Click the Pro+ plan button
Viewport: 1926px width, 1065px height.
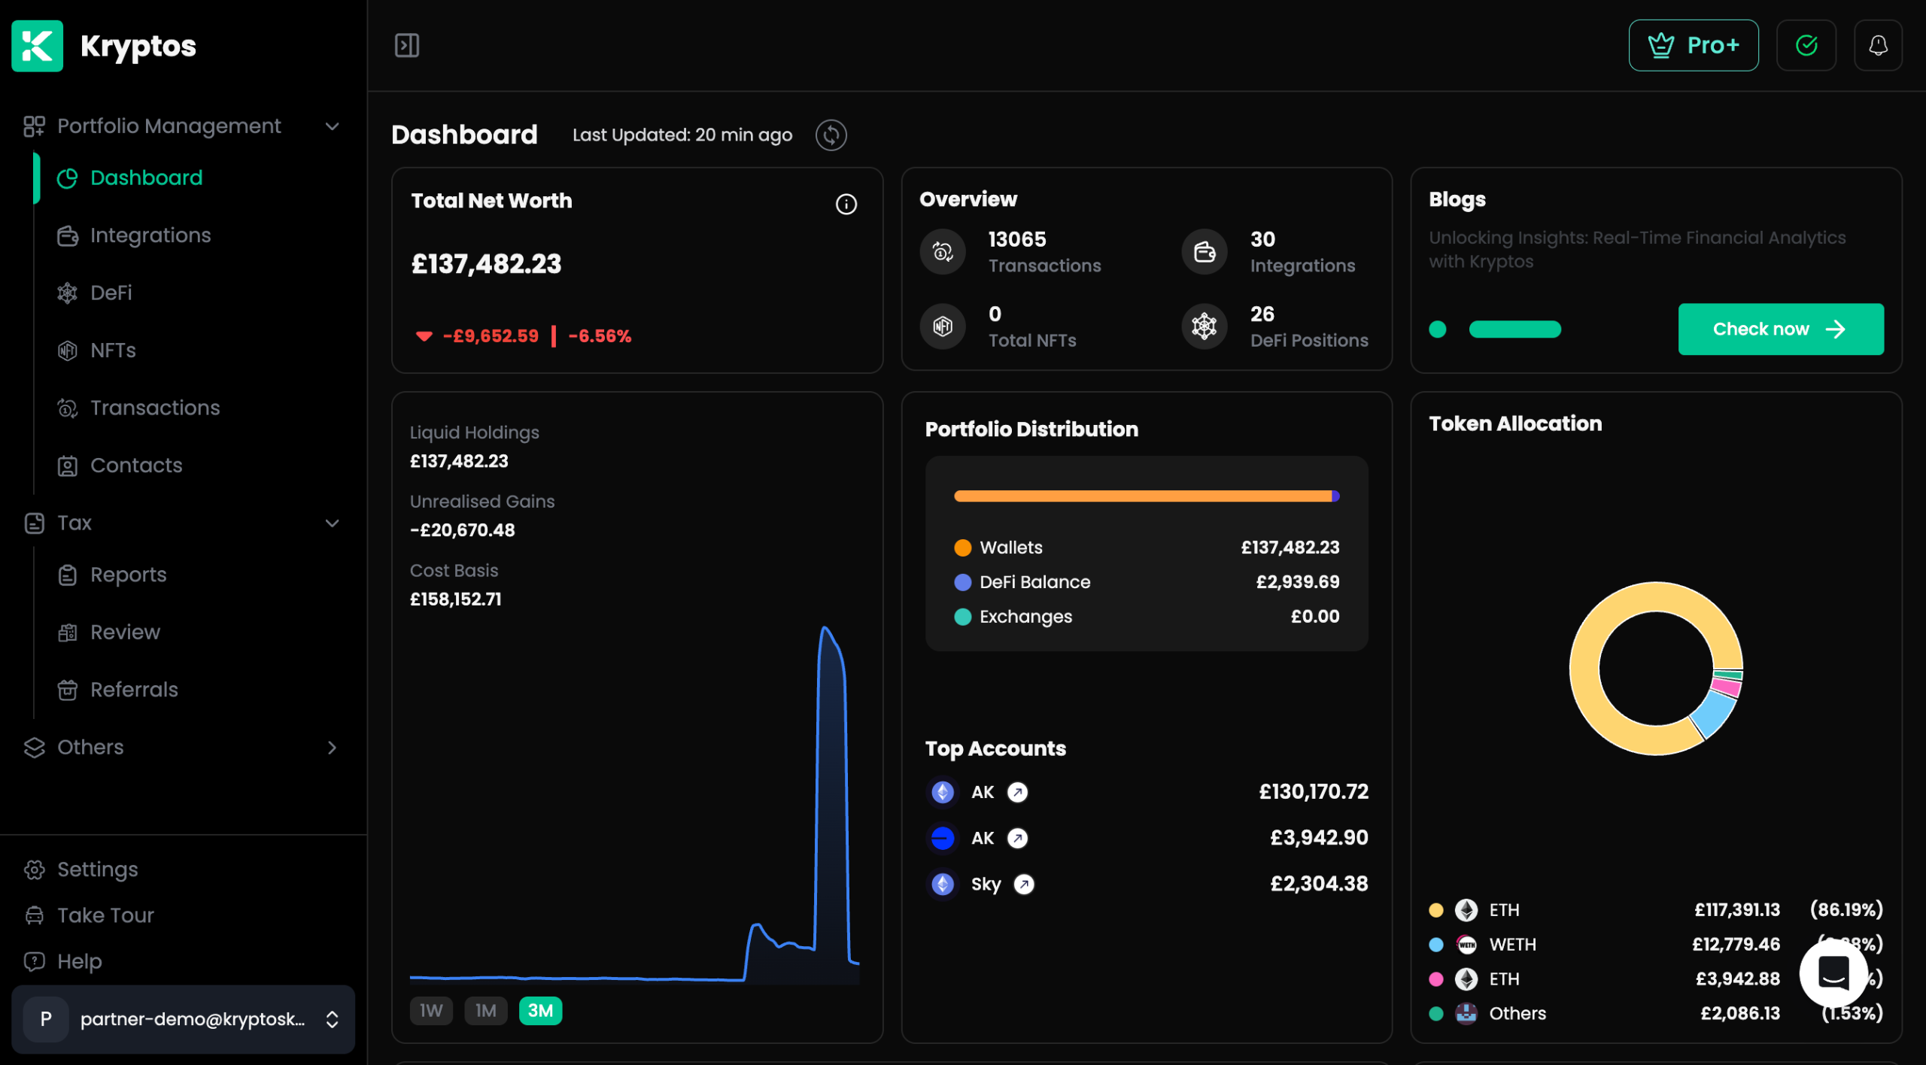point(1693,45)
